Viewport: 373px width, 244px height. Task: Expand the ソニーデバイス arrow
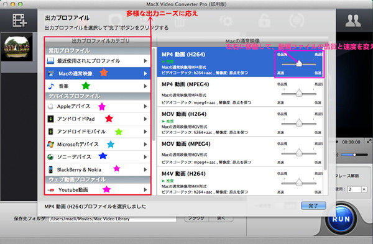(x=145, y=157)
